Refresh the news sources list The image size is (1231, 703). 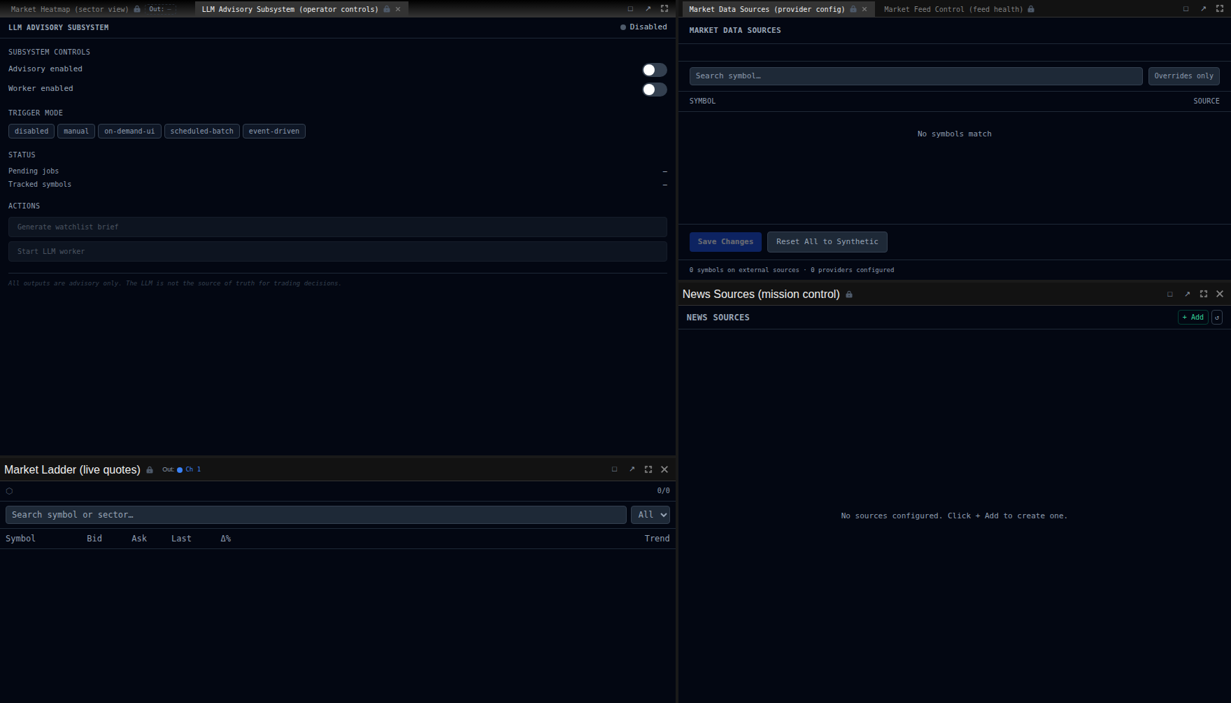1217,318
